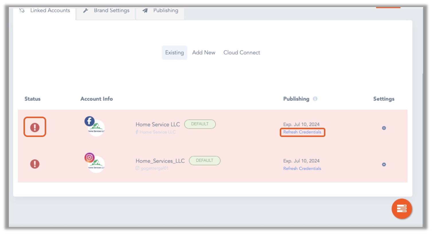Click the Publishing column header
This screenshot has width=434, height=235.
tap(296, 99)
